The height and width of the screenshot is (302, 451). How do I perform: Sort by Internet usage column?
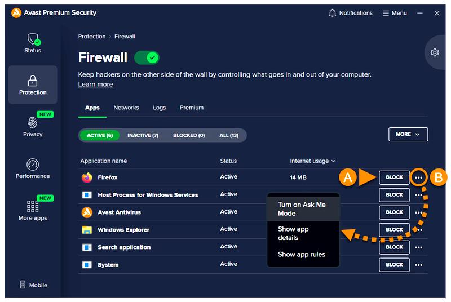pos(313,161)
